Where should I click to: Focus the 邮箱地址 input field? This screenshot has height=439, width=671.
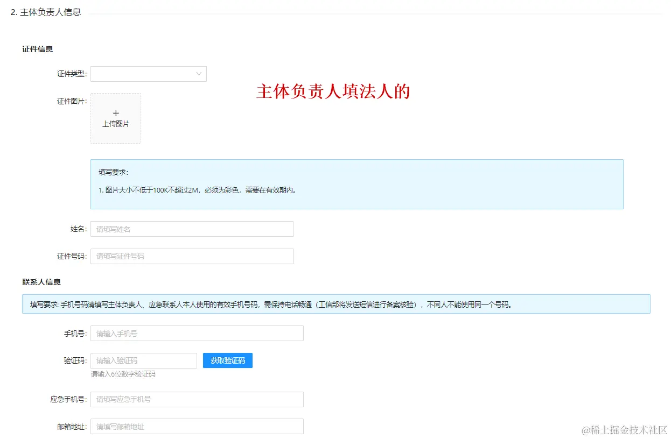[197, 427]
